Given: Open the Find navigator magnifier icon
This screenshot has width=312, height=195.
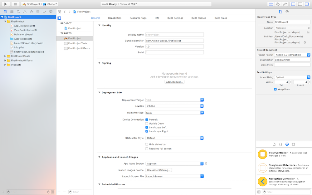Looking at the screenshot, I should (18, 12).
